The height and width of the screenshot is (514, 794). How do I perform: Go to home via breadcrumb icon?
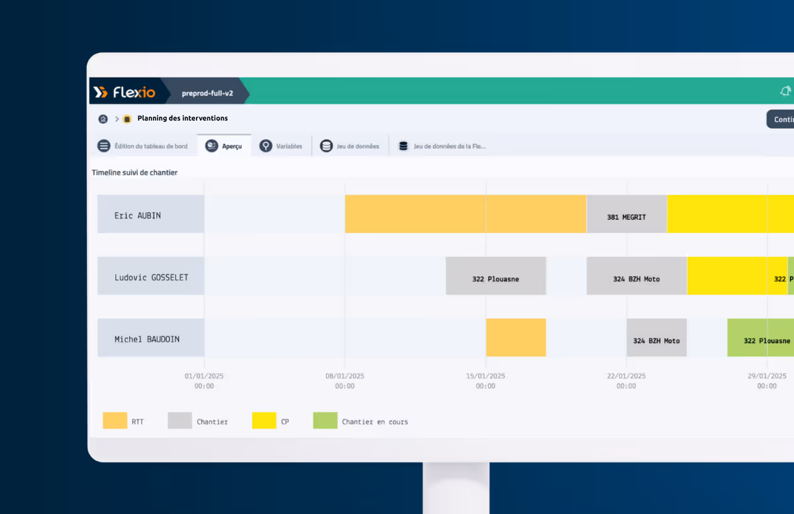pos(103,119)
